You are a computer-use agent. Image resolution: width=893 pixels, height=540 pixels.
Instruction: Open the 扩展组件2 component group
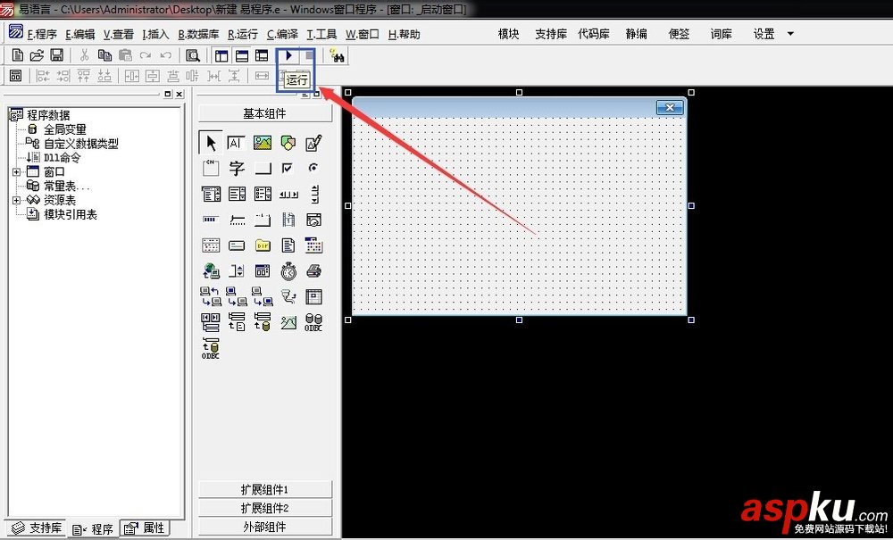[x=265, y=508]
